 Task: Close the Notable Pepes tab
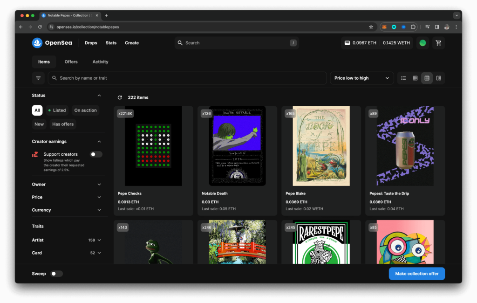coord(97,15)
